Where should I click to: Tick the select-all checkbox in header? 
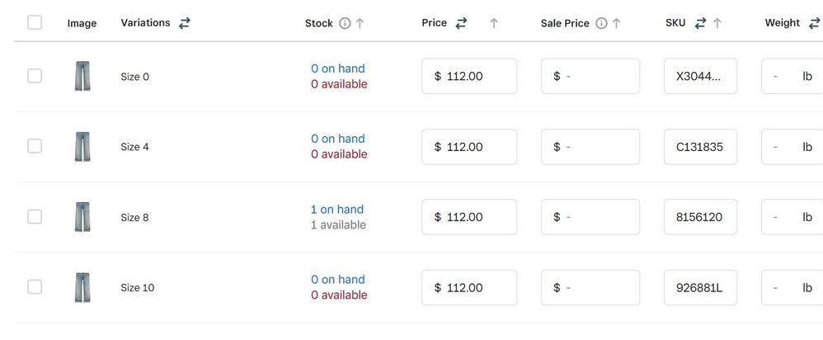[x=35, y=22]
